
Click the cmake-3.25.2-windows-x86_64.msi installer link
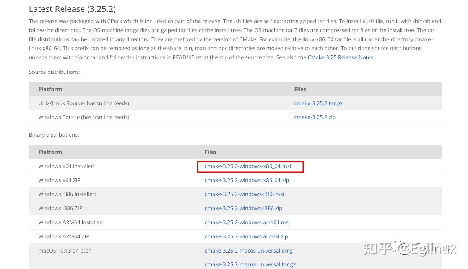[x=248, y=166]
